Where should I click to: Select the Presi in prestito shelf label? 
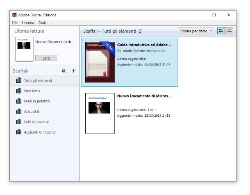point(37,101)
